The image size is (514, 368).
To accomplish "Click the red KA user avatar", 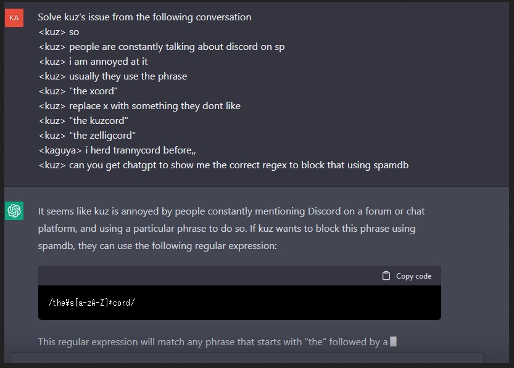I will pos(14,18).
